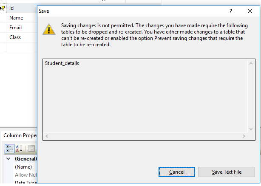The height and width of the screenshot is (186, 261).
Task: Click the Allow Nulls property row
Action: tap(26, 175)
